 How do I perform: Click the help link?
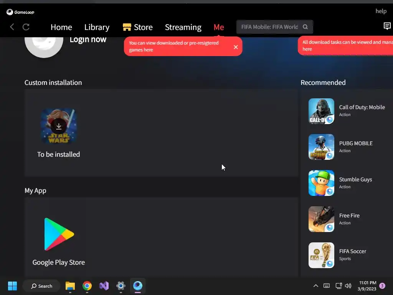pyautogui.click(x=381, y=11)
